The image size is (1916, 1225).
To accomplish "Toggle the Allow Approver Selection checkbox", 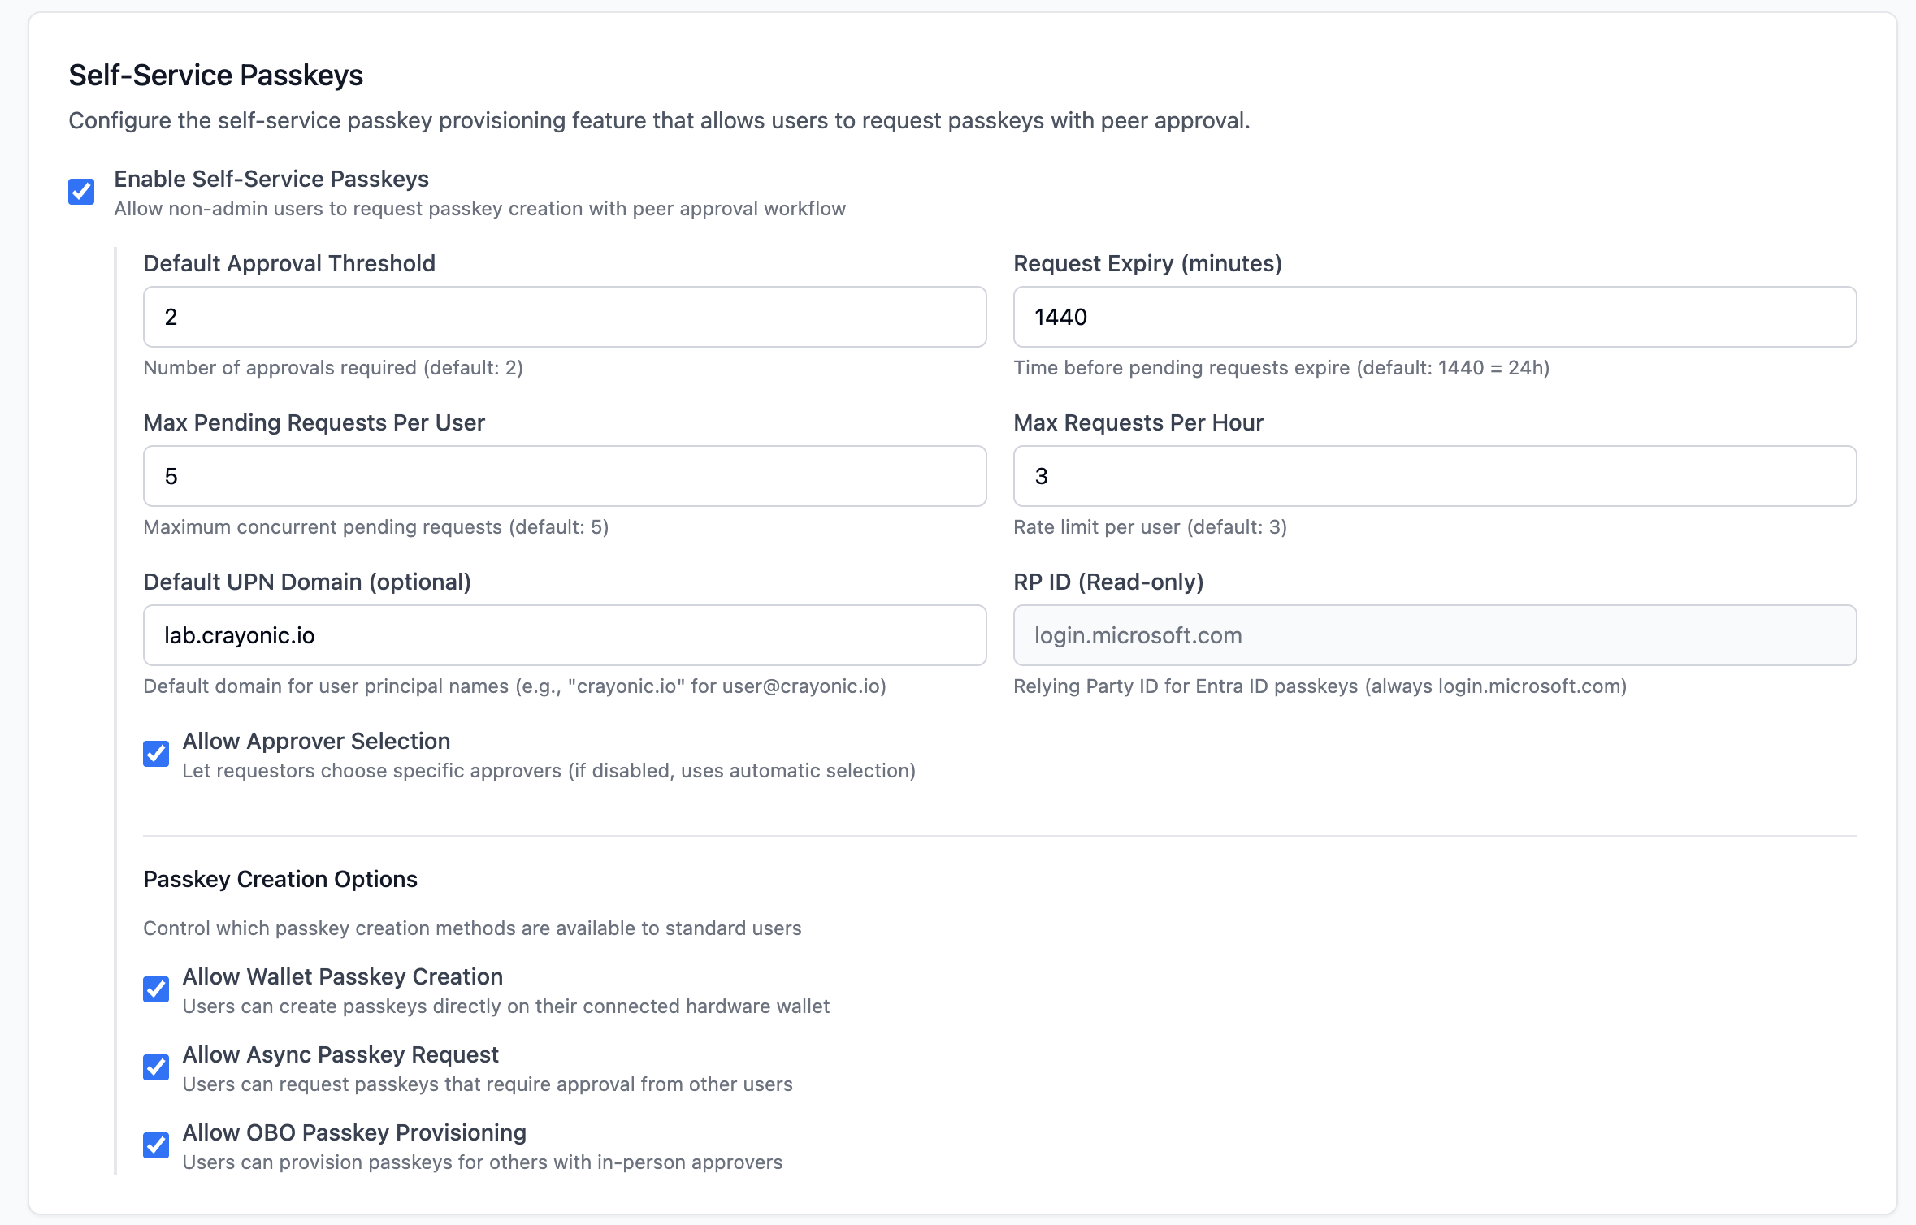I will click(x=156, y=754).
